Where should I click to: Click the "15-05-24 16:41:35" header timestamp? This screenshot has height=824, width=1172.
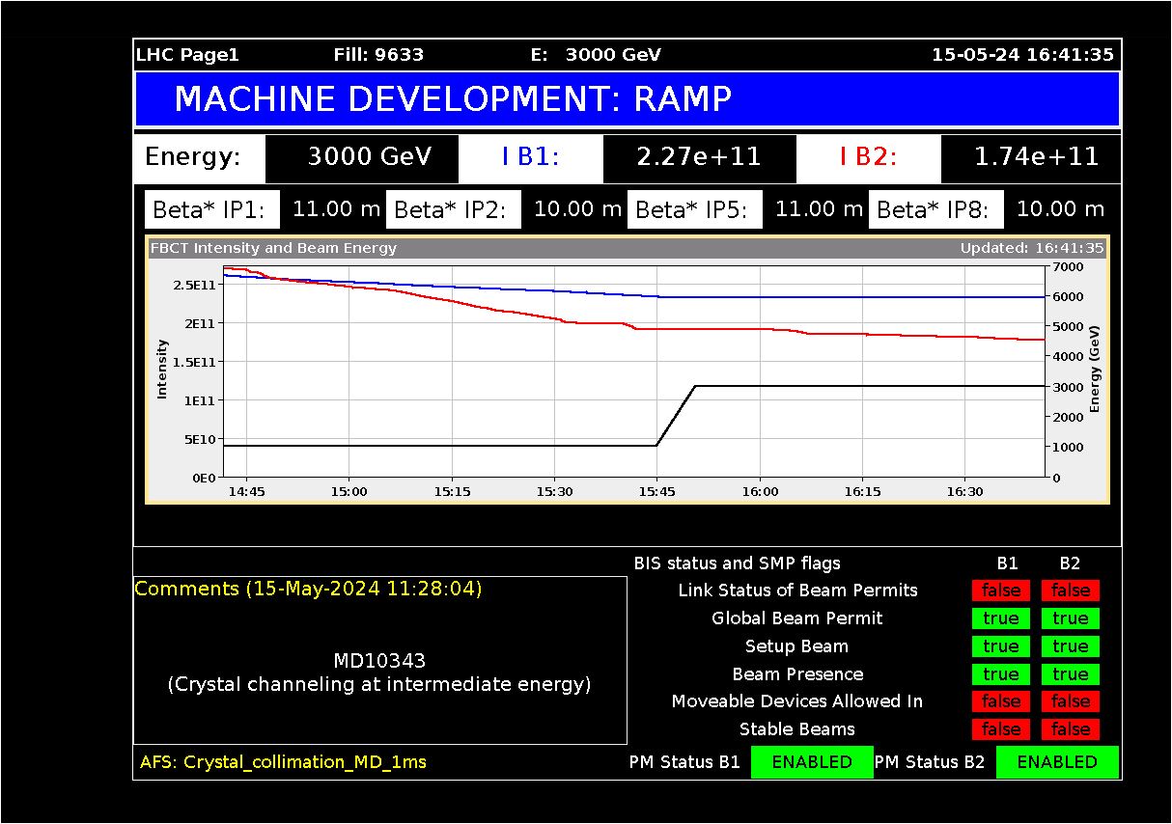[x=1022, y=55]
